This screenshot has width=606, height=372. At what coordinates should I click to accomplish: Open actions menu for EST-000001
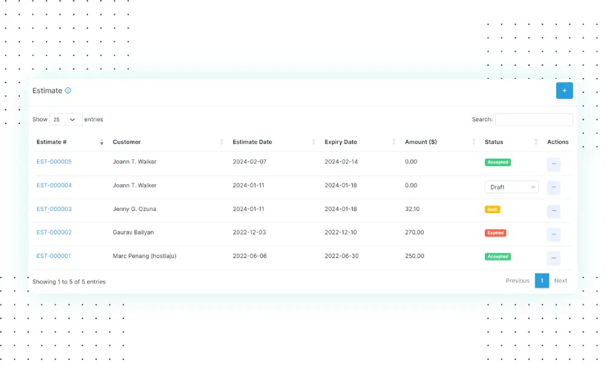(x=553, y=257)
